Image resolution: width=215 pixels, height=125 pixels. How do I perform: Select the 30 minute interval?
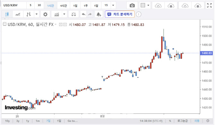[39, 5]
